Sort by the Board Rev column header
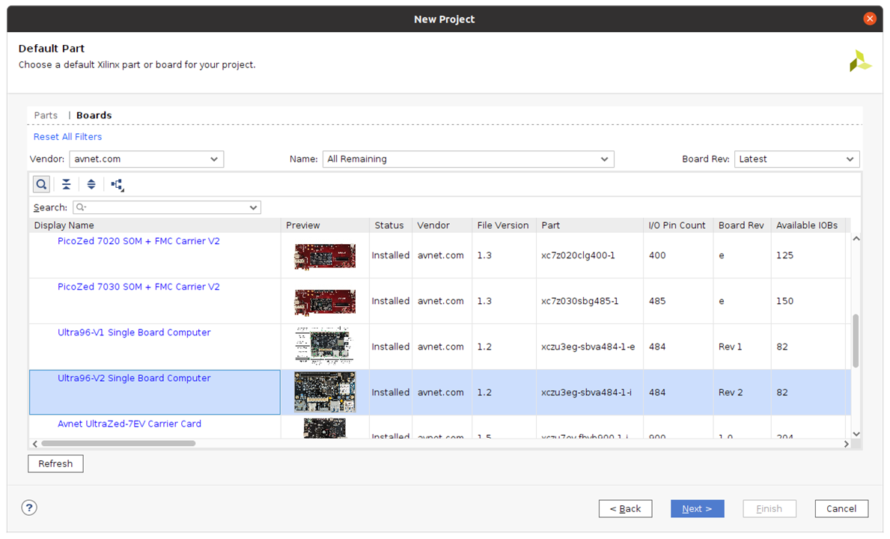The height and width of the screenshot is (539, 890). [743, 225]
